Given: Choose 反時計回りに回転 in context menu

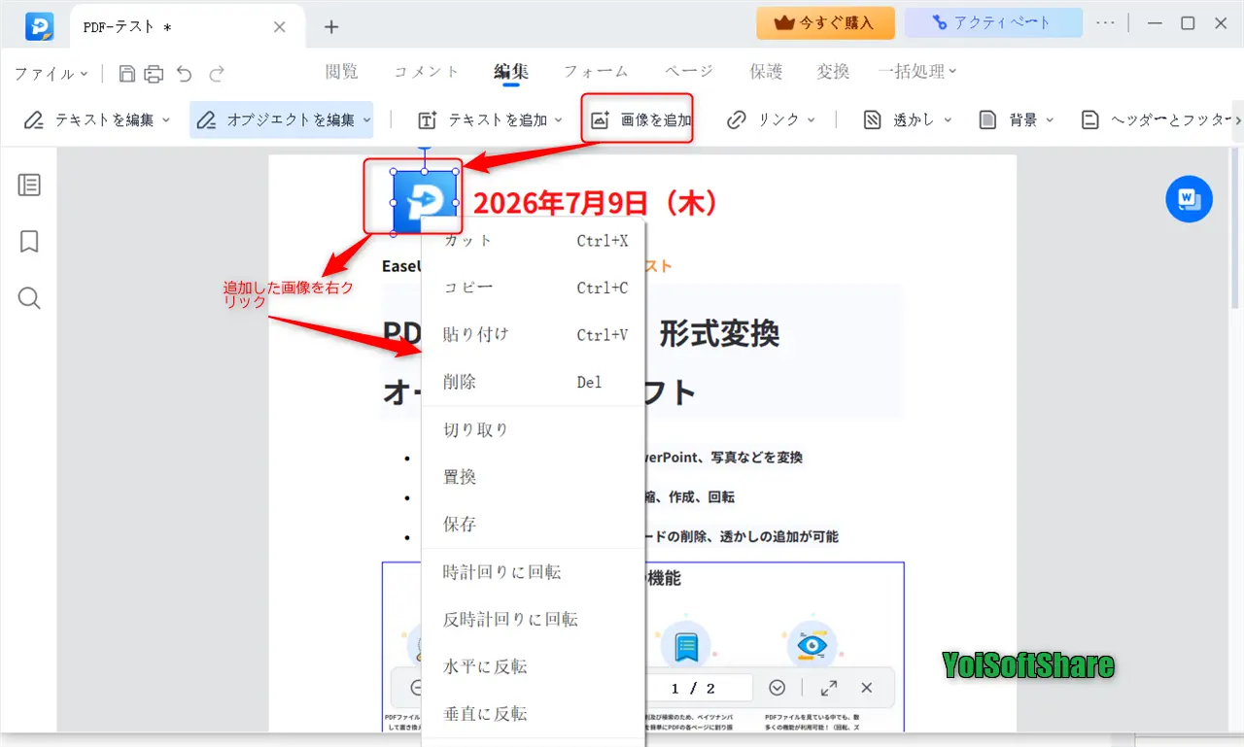Looking at the screenshot, I should tap(533, 619).
